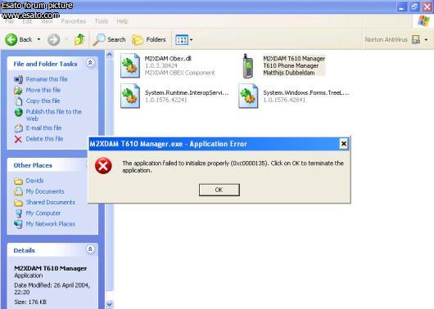Open the Views icon dropdown

click(x=184, y=40)
